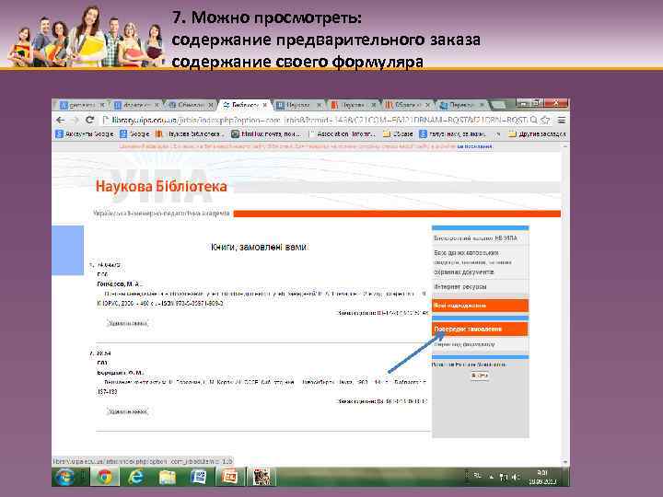Expand hidden bookmarks chevron
663x497 pixels.
(x=498, y=134)
